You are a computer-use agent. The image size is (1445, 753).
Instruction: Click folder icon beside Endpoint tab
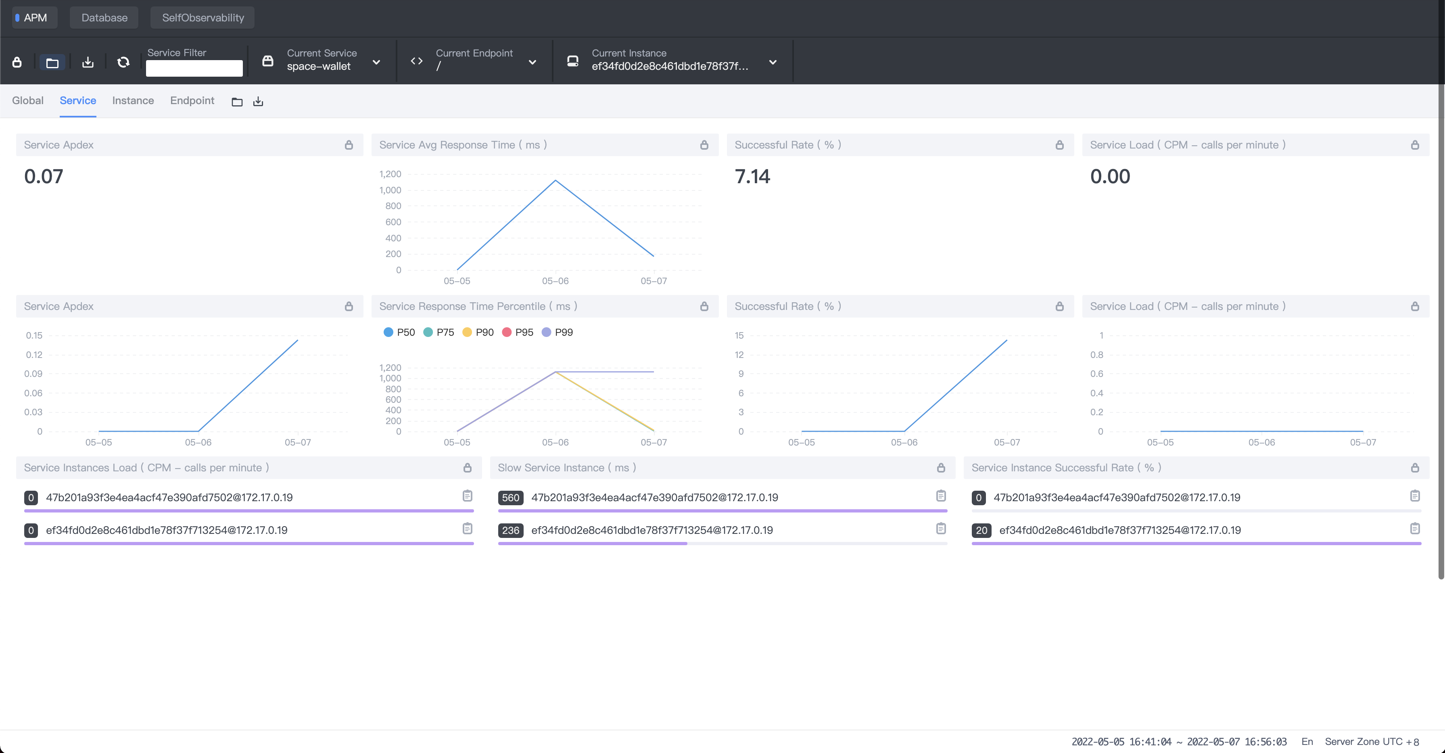coord(237,102)
